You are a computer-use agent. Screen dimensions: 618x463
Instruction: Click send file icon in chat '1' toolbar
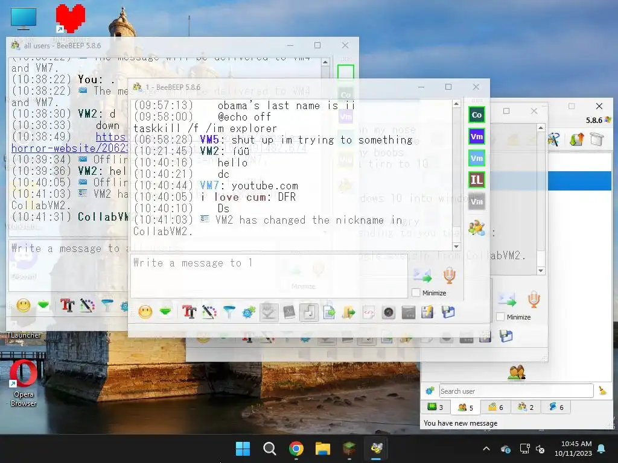pos(329,312)
